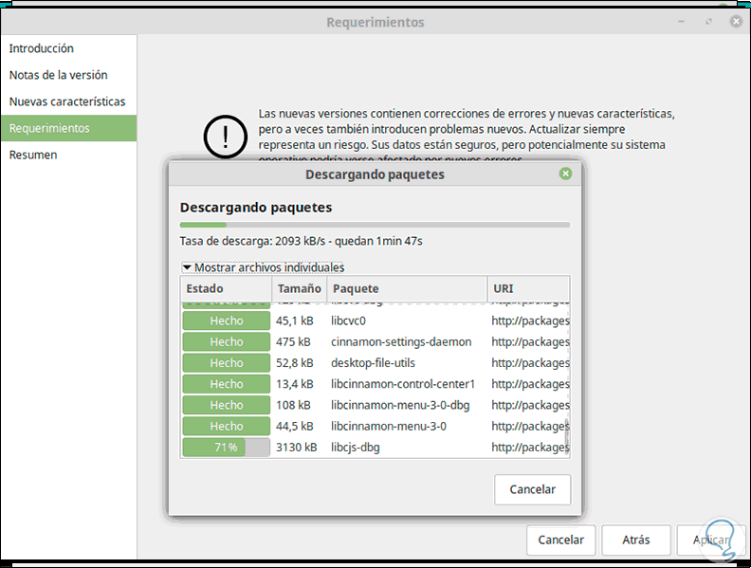Click Hecho status bar for libcvc0
This screenshot has width=751, height=568.
coord(226,321)
